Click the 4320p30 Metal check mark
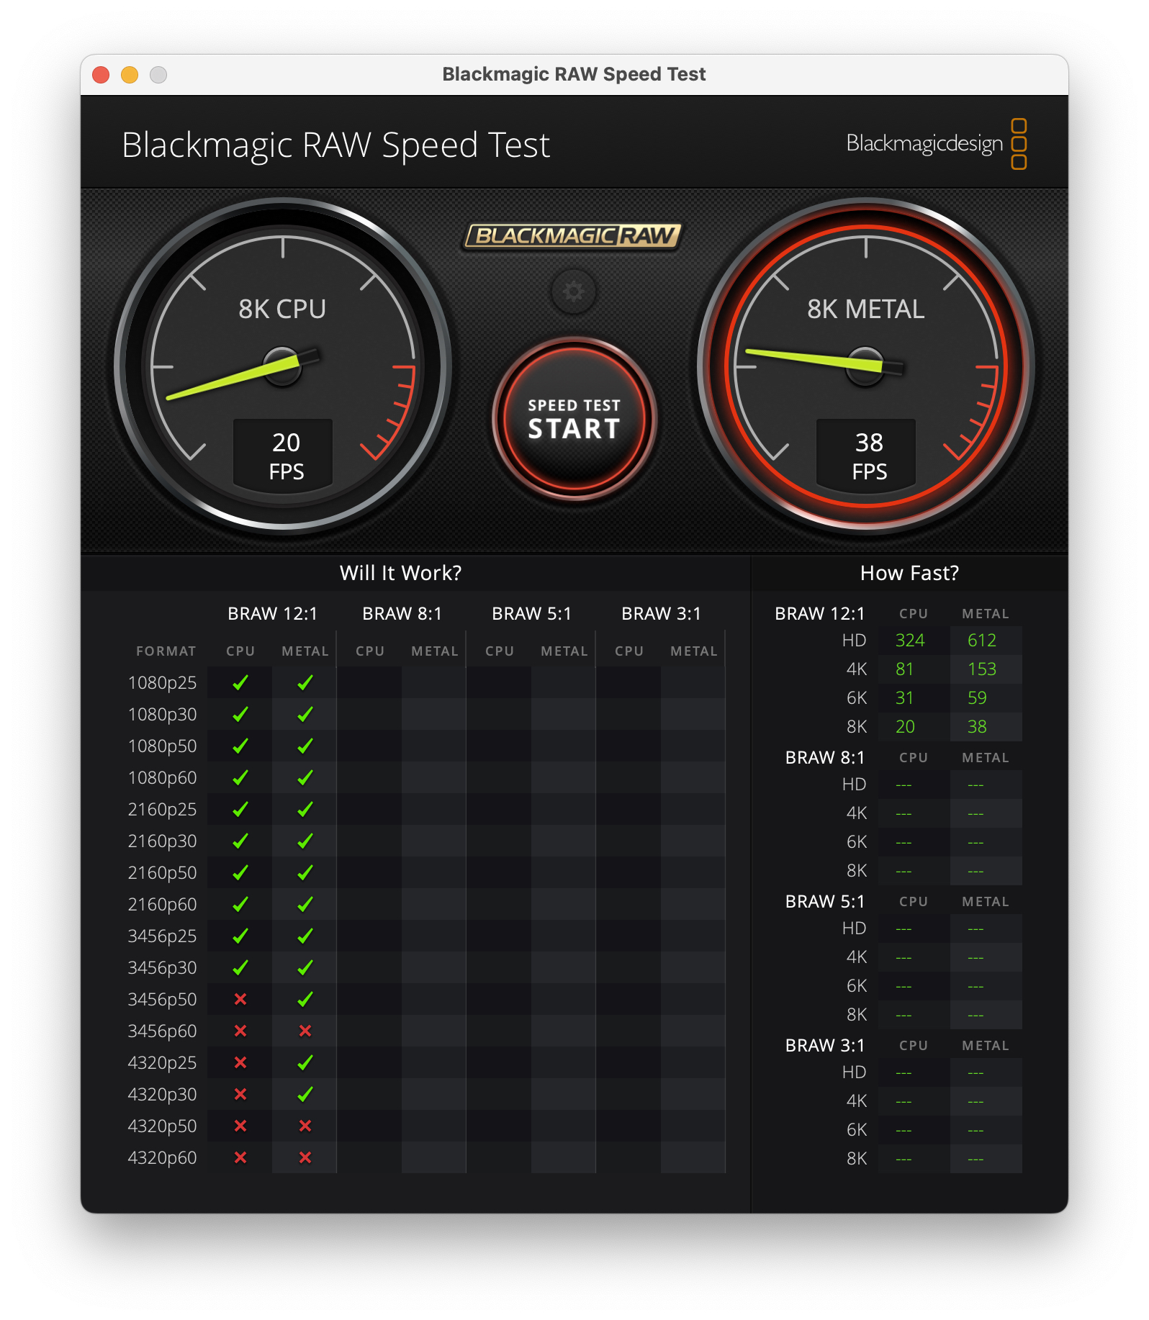The height and width of the screenshot is (1320, 1149). (305, 1094)
